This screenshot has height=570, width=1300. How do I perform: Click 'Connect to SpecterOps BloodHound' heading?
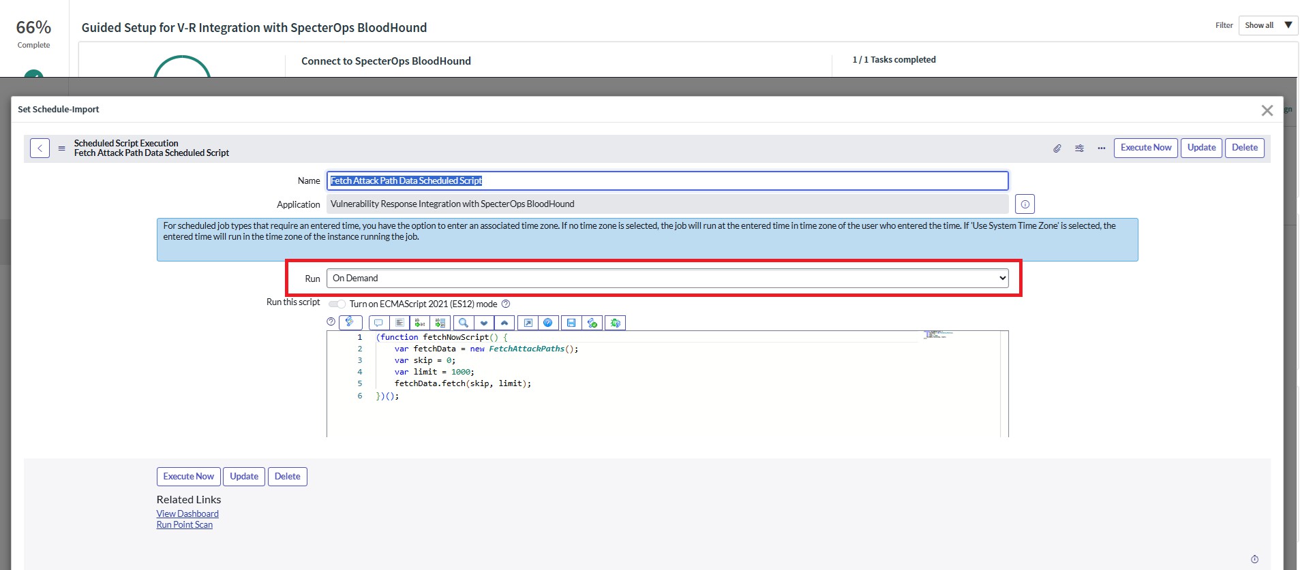(386, 61)
